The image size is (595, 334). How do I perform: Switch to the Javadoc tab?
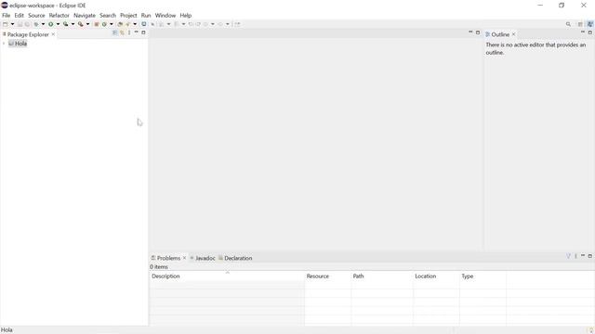[x=203, y=258]
